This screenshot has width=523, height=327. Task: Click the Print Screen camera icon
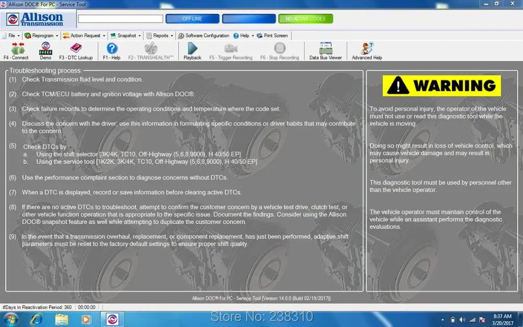[x=259, y=36]
